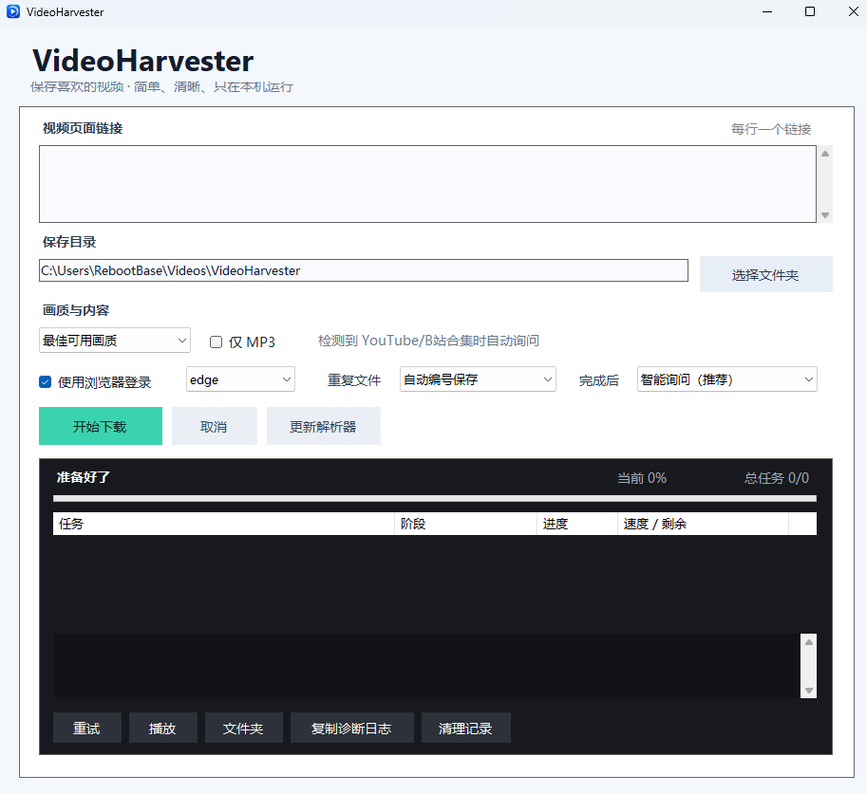Click the 开始下载 button
This screenshot has height=794, width=867.
pos(101,426)
